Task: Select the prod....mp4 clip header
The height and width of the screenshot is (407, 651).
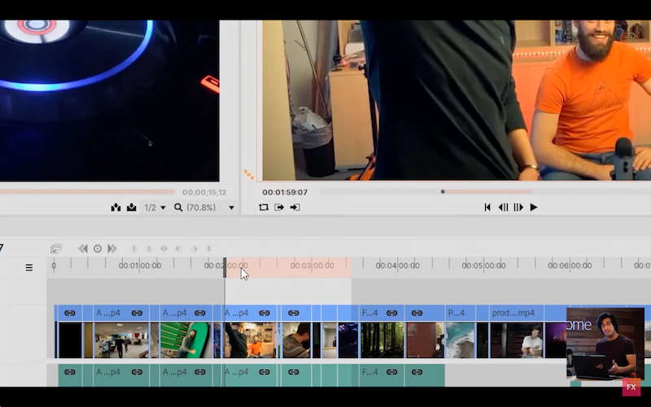Action: point(517,313)
